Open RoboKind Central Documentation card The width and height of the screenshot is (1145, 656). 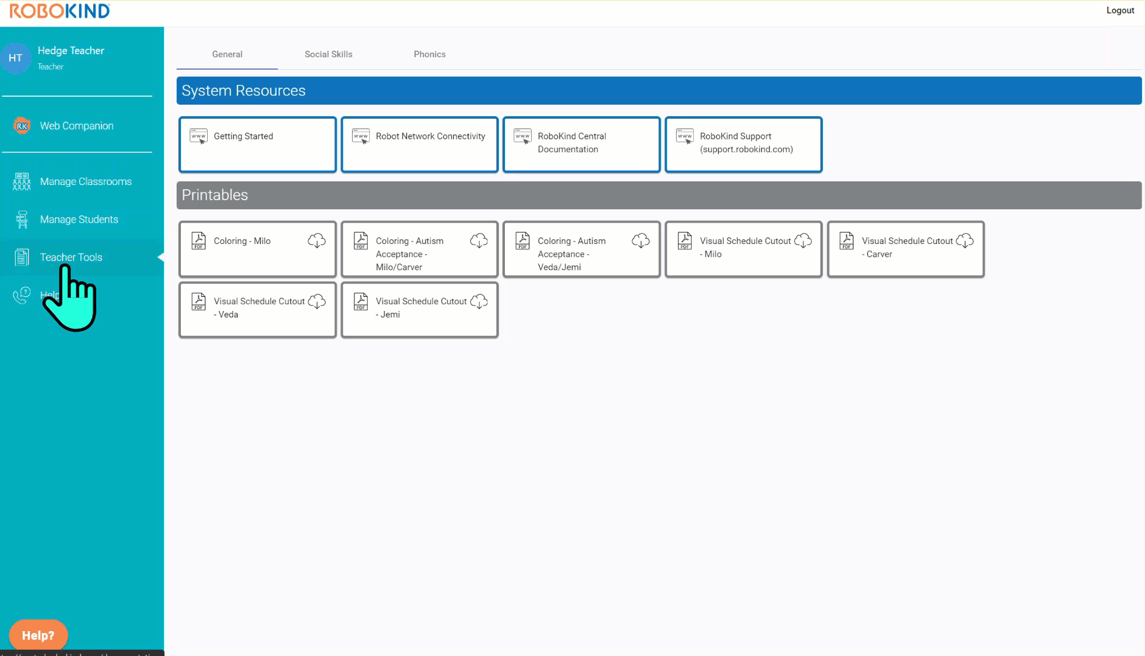[x=582, y=145]
